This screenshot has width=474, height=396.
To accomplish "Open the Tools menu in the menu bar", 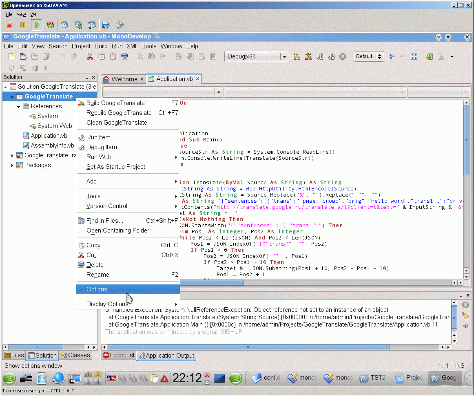I will [149, 46].
